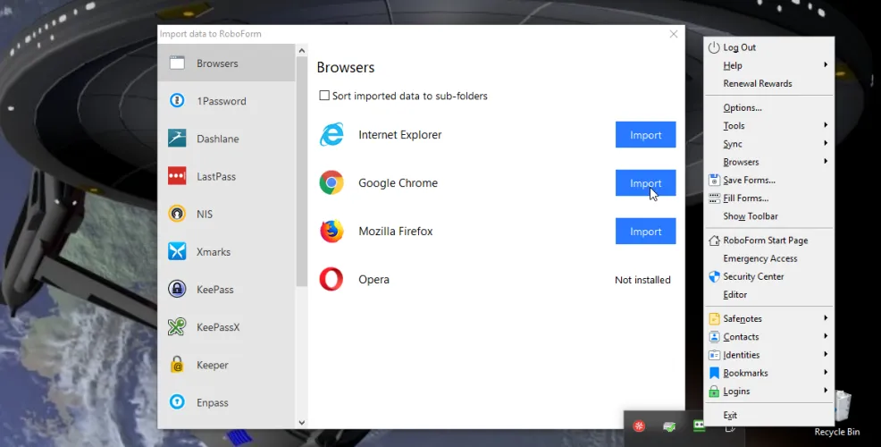Select the 1Password import source icon

177,101
